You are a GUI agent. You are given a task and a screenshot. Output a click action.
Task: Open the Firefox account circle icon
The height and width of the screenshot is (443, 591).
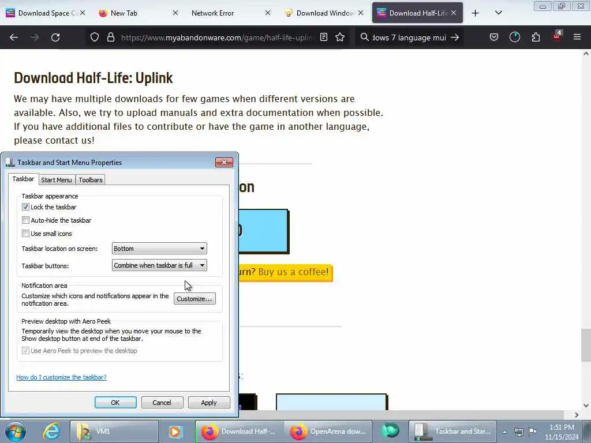tap(514, 37)
